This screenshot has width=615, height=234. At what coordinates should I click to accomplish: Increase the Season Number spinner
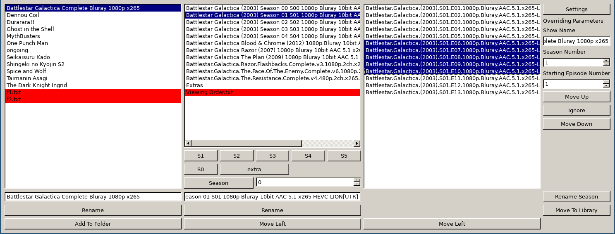click(606, 61)
